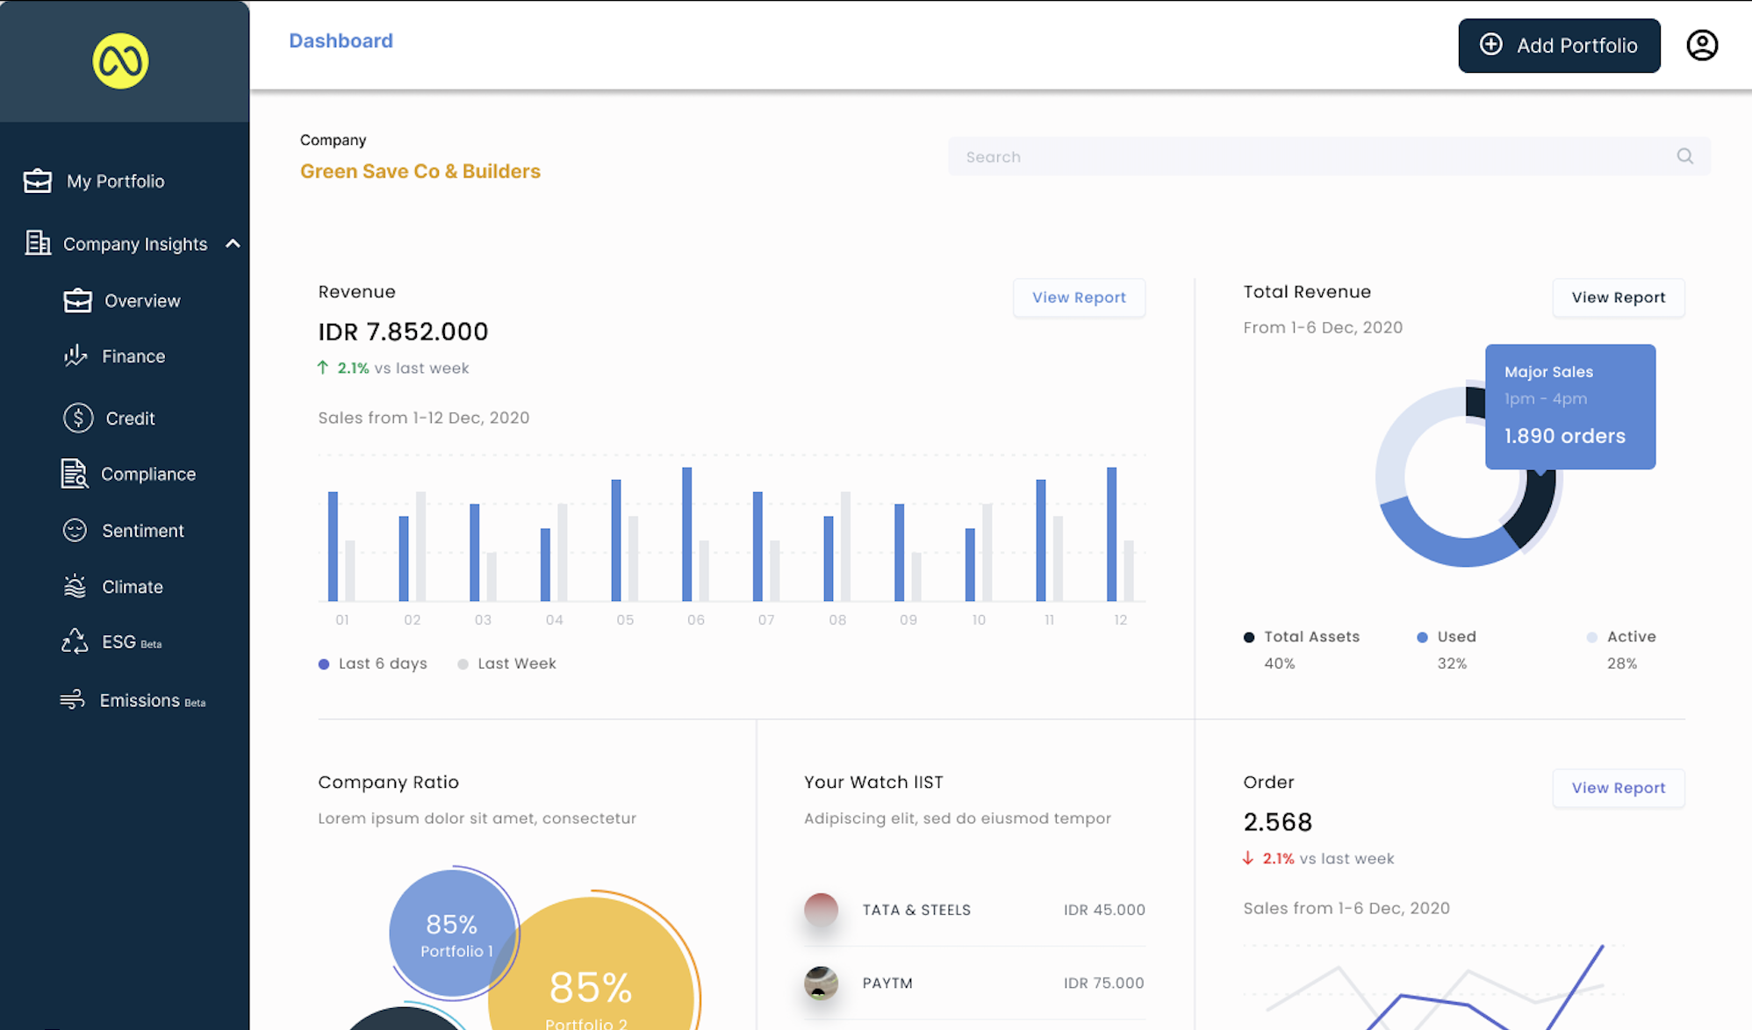Click the 2.568 order count
The width and height of the screenshot is (1752, 1030).
click(1277, 822)
